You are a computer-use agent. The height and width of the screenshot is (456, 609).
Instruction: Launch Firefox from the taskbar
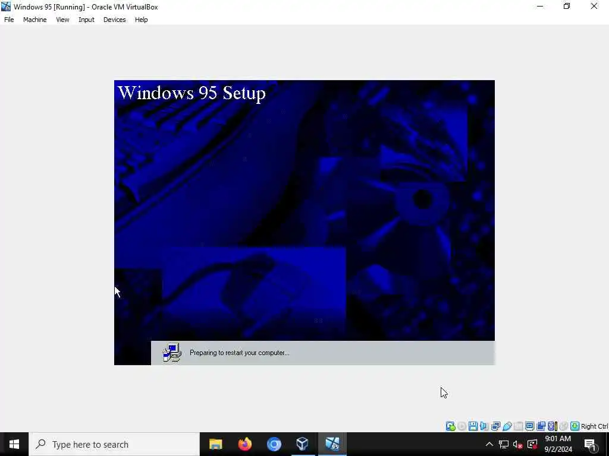[244, 444]
